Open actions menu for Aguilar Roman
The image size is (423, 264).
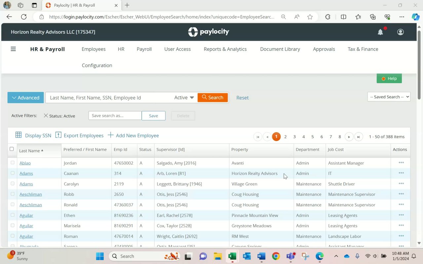click(401, 236)
